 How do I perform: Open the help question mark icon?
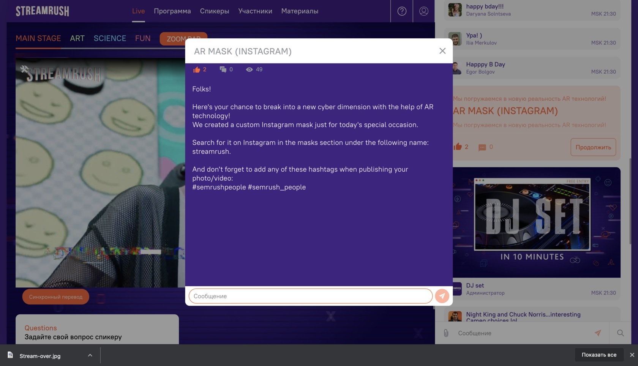pyautogui.click(x=402, y=11)
